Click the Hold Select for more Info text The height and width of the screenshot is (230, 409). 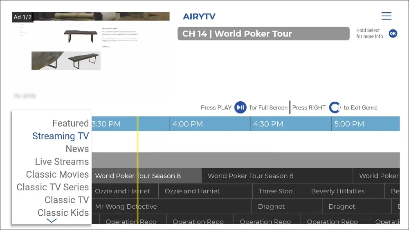click(370, 33)
